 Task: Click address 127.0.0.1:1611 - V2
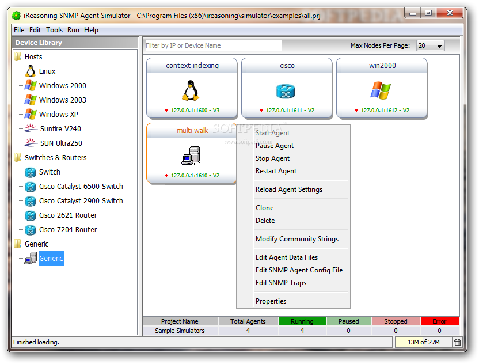click(290, 111)
